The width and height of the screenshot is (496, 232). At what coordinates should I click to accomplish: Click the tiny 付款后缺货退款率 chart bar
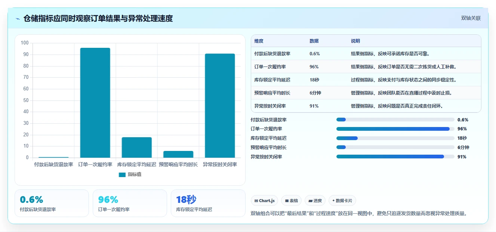tap(53, 157)
